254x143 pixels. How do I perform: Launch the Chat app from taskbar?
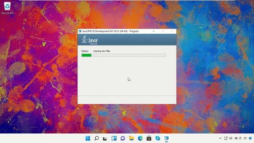pyautogui.click(x=123, y=138)
